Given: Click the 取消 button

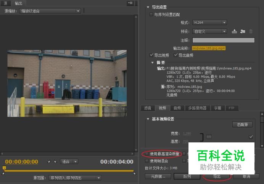Looking at the screenshot, I should (x=246, y=176).
